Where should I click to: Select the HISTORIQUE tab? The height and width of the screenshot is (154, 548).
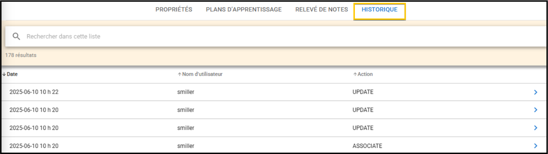point(379,10)
